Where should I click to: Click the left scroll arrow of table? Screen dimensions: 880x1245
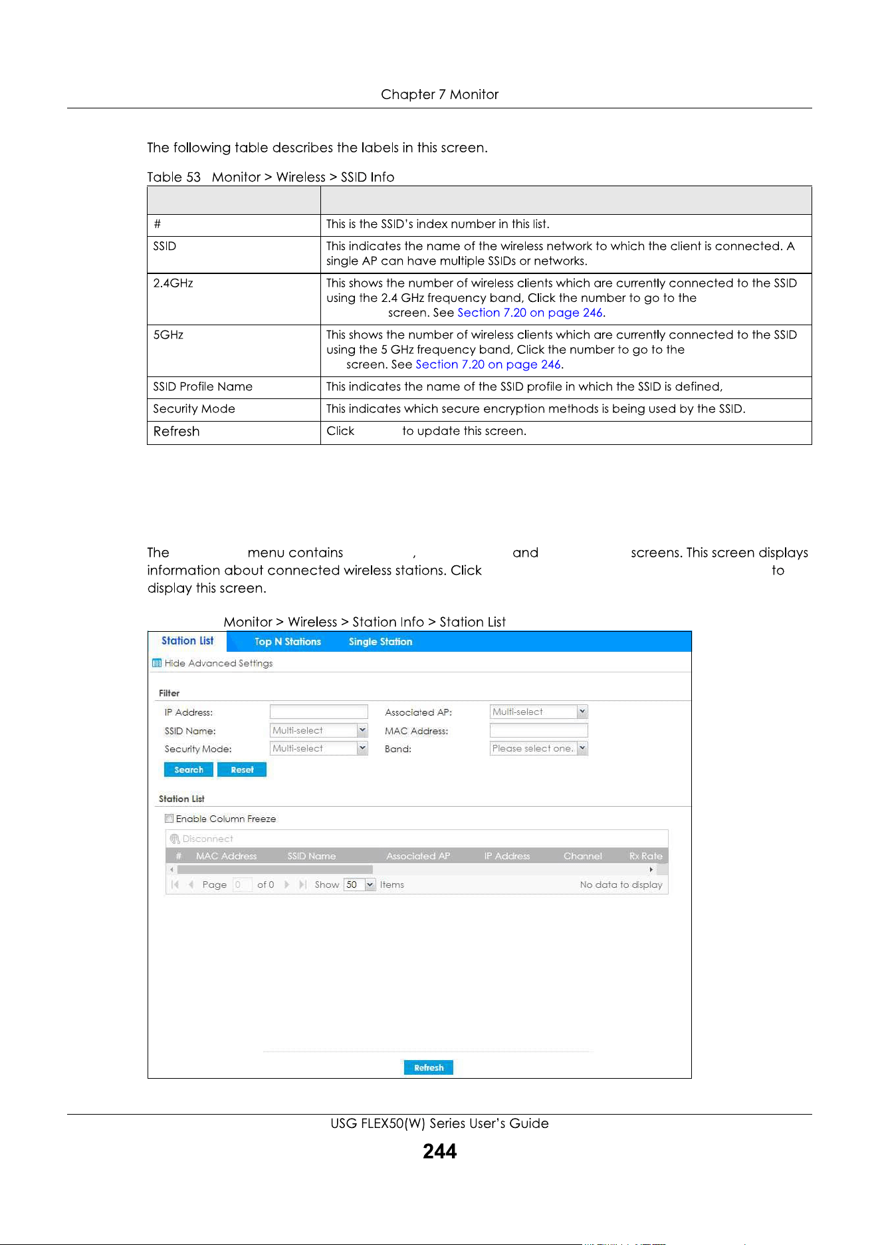click(171, 869)
